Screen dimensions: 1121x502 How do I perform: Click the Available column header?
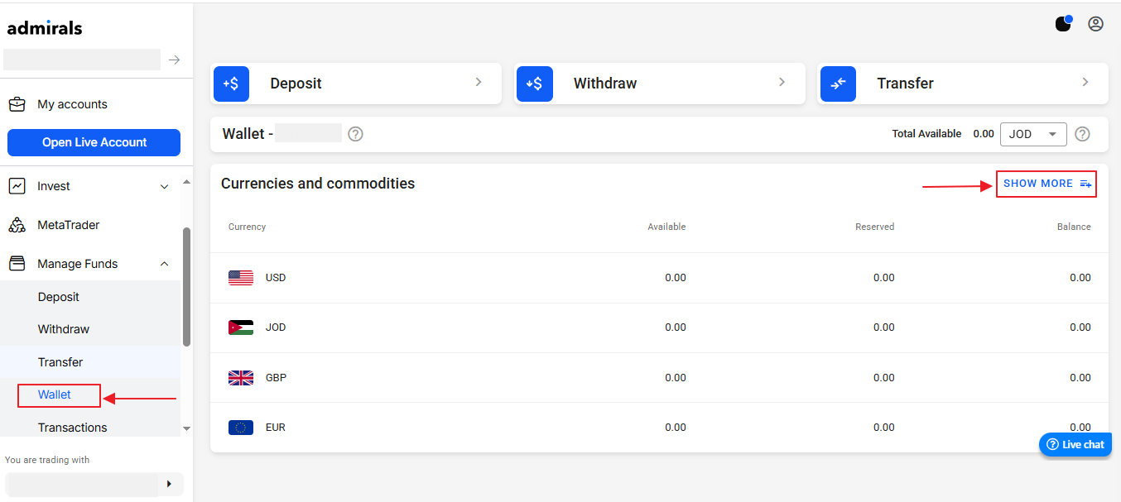coord(666,227)
